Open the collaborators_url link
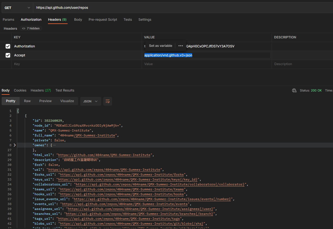 160,184
